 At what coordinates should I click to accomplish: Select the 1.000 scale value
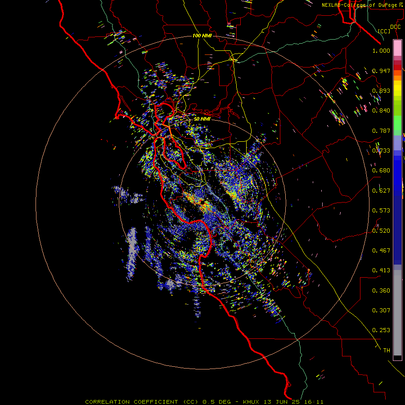tap(381, 50)
